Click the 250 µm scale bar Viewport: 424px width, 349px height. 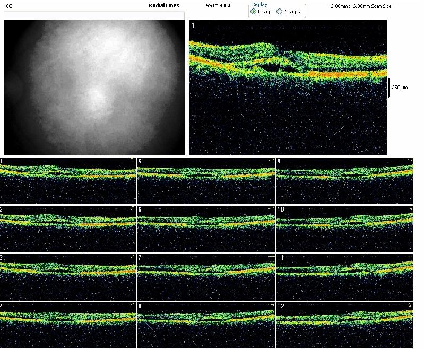[x=389, y=88]
